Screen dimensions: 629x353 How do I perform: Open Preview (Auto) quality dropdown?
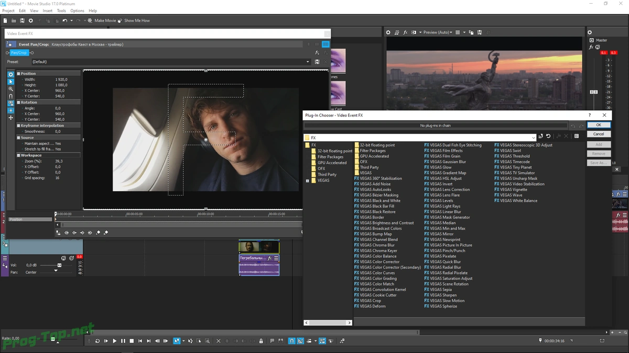coord(438,32)
